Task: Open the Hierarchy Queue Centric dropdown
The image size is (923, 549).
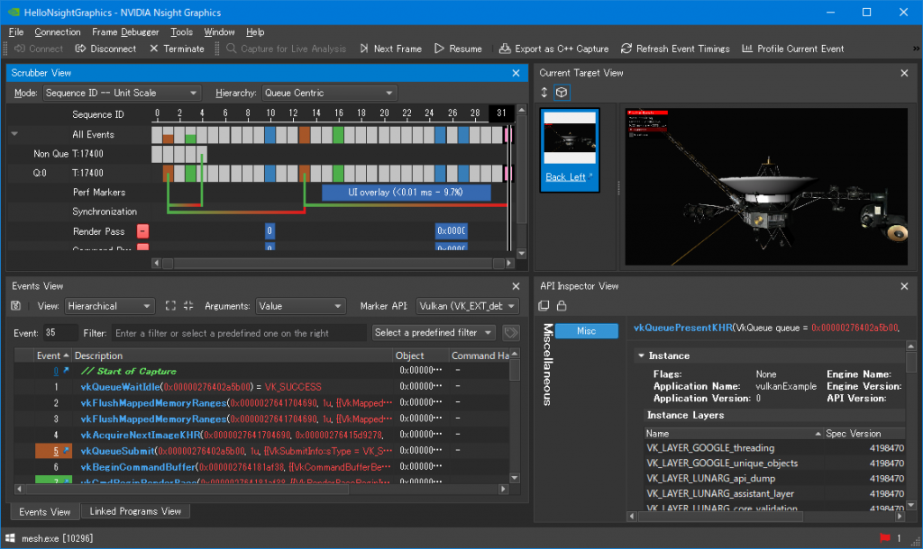Action: click(329, 93)
